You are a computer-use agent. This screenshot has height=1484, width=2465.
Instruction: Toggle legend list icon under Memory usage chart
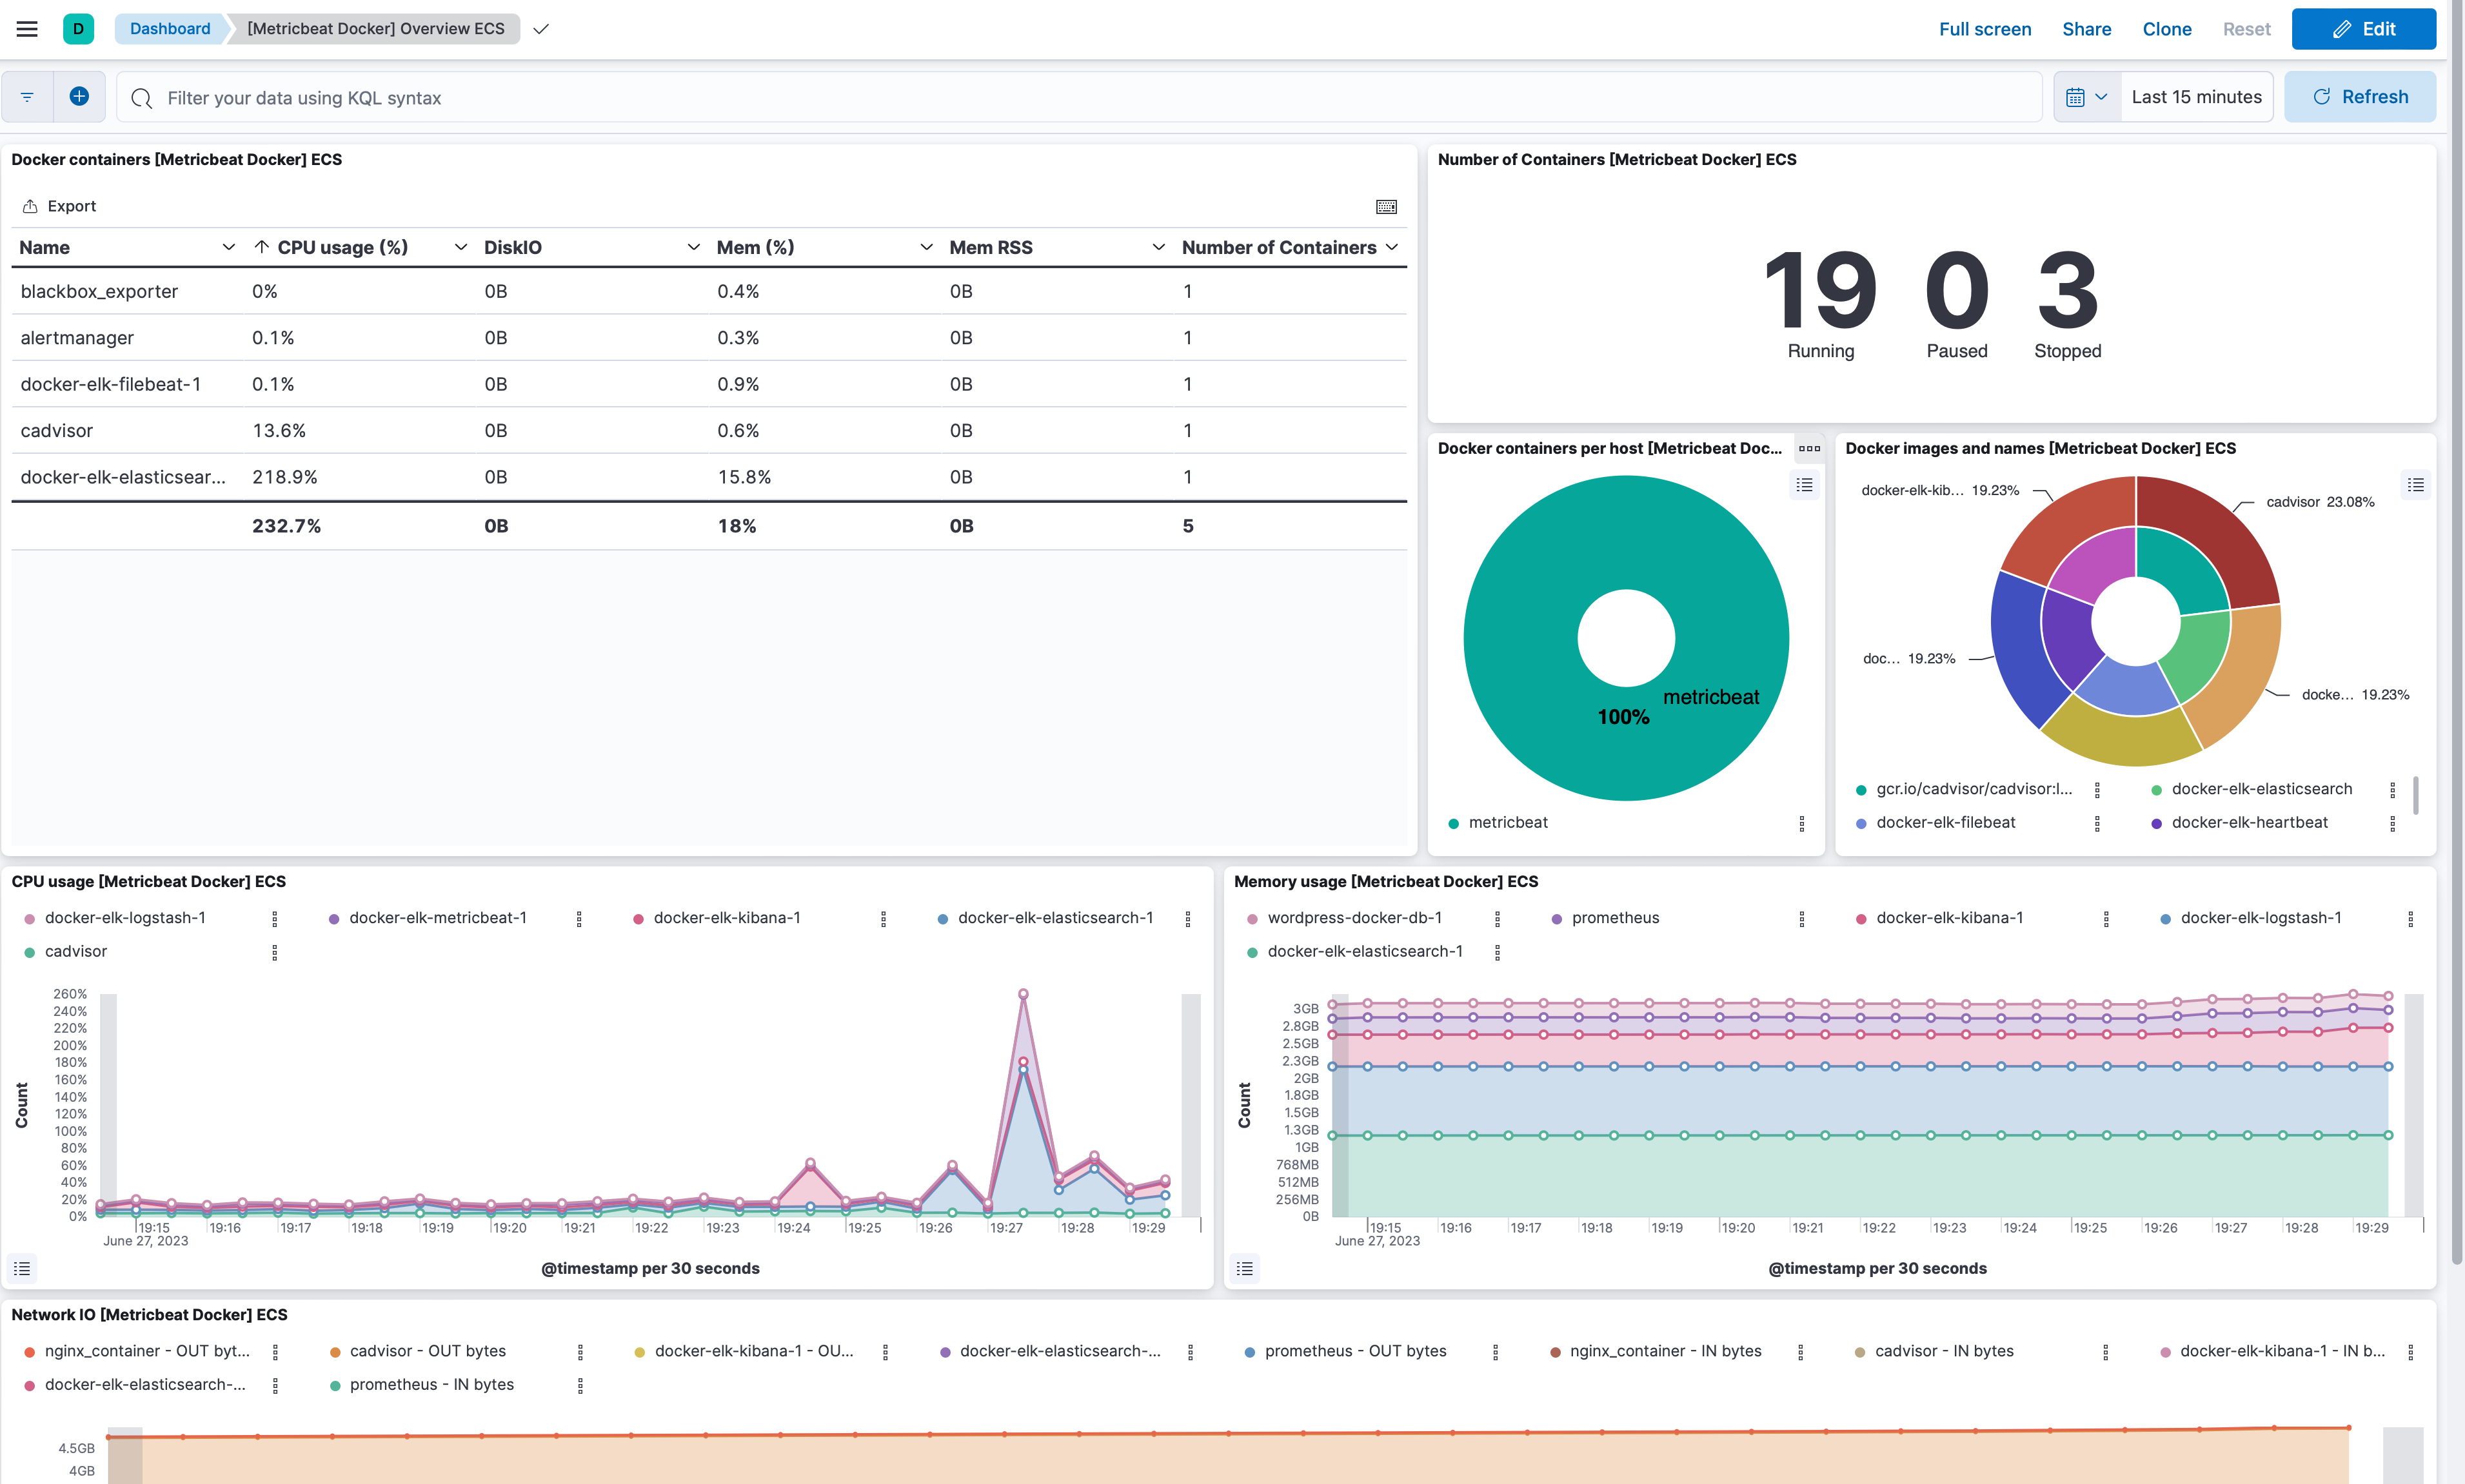(x=1245, y=1268)
